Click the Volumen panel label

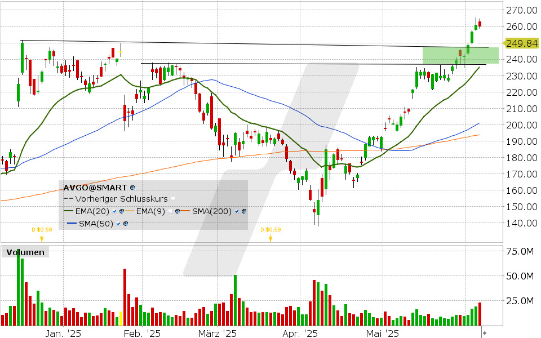click(x=25, y=252)
